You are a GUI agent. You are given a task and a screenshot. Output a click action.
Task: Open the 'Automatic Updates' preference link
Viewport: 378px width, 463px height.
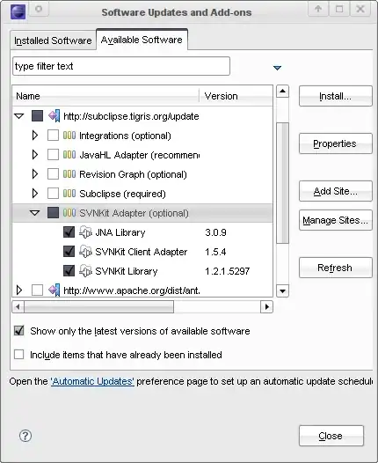coord(92,381)
